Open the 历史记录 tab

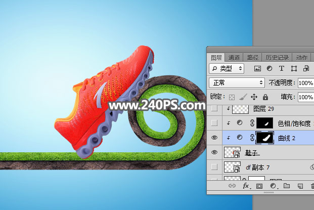pos(277,58)
